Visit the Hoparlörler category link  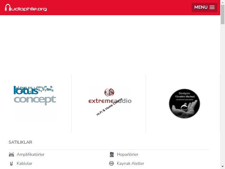[127, 154]
